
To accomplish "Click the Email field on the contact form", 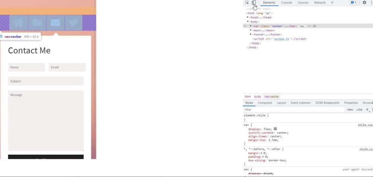I will (x=67, y=67).
